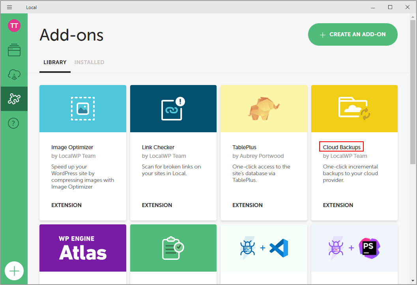Click the Link Checker title
Viewport: 417px width, 285px height.
(x=158, y=147)
